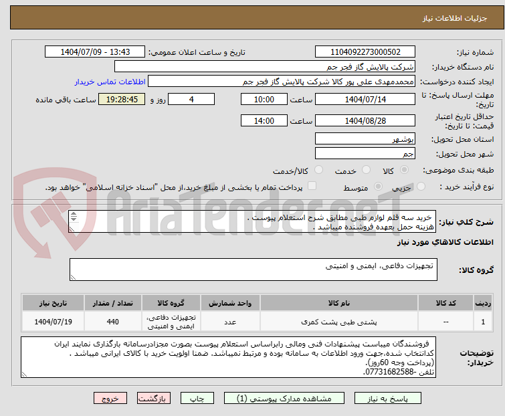The width and height of the screenshot is (505, 416).
Task: Click the remaining time 19:28:45 field
Action: click(x=122, y=99)
